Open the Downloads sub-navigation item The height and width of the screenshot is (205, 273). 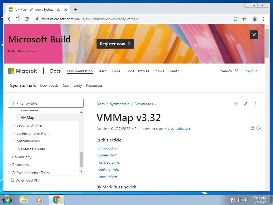[x=49, y=86]
